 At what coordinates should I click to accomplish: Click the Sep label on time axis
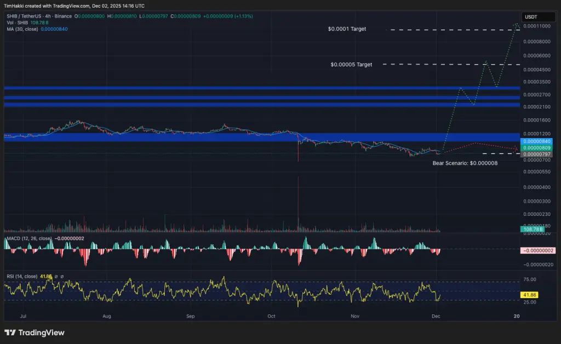click(x=190, y=316)
